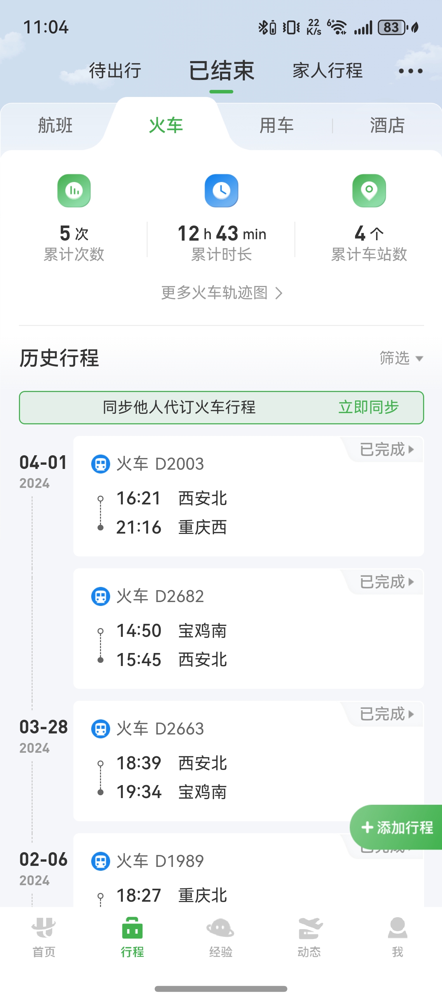This screenshot has height=999, width=442.
Task: Tap the train icon beside D2003
Action: (100, 464)
